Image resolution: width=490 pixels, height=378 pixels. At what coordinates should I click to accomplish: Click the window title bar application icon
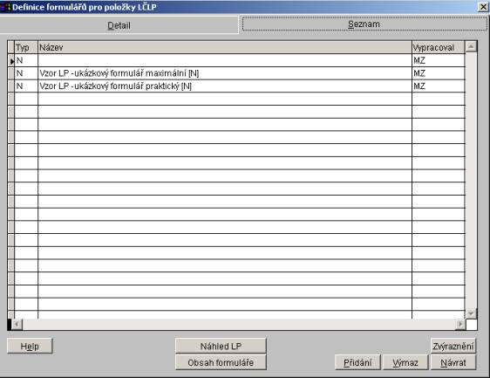[x=5, y=7]
